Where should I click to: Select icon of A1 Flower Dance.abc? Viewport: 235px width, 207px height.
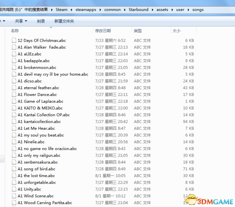(14, 95)
